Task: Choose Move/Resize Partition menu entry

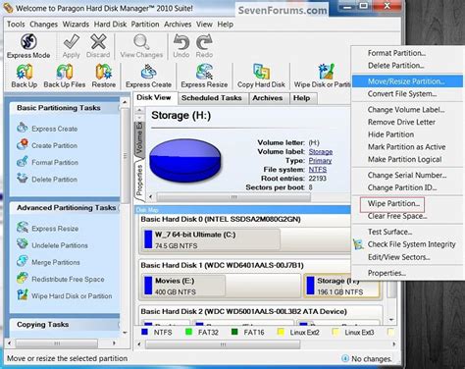Action: (407, 81)
